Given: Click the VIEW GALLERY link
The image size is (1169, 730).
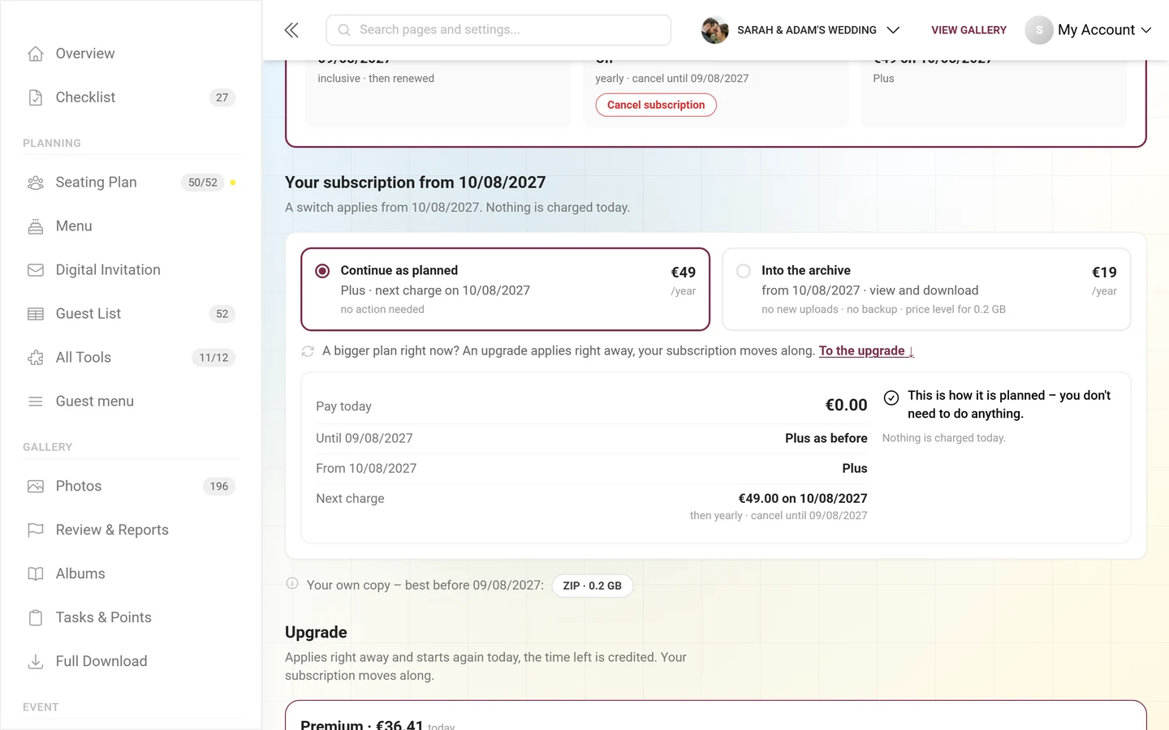Looking at the screenshot, I should [968, 30].
